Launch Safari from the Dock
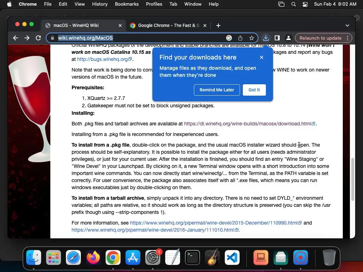This screenshot has width=363, height=272. coord(73,257)
